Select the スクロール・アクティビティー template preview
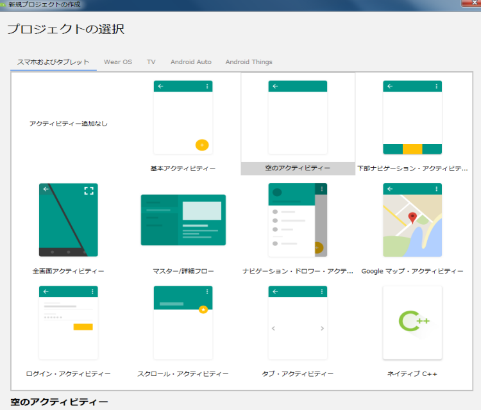Viewport: 481px width, 410px height. tap(183, 322)
